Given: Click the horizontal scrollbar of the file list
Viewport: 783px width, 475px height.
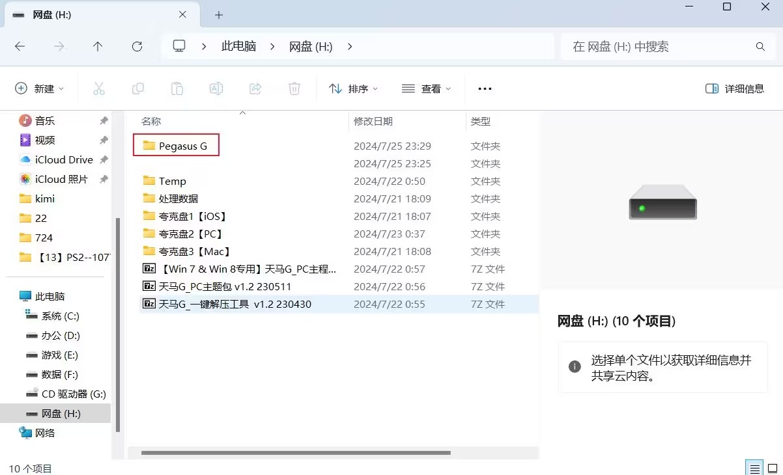Looking at the screenshot, I should coord(296,452).
